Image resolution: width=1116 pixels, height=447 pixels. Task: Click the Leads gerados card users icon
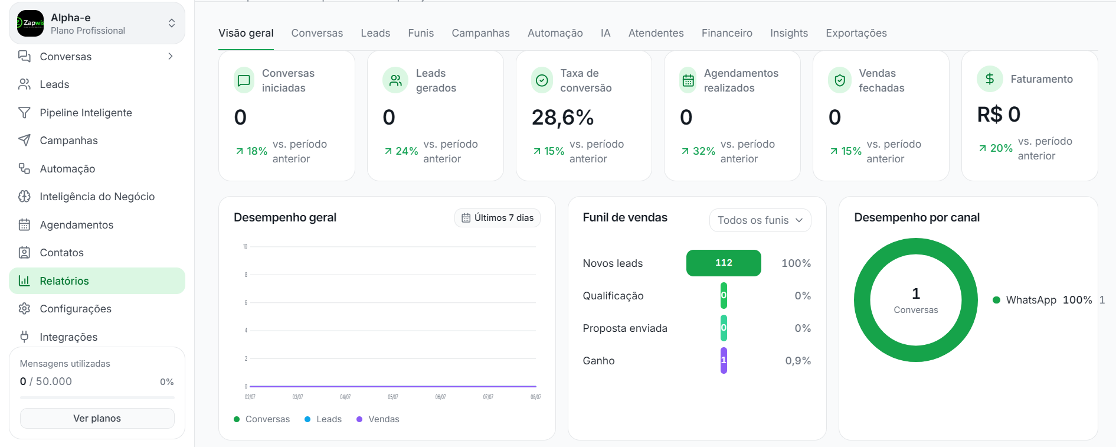point(395,80)
